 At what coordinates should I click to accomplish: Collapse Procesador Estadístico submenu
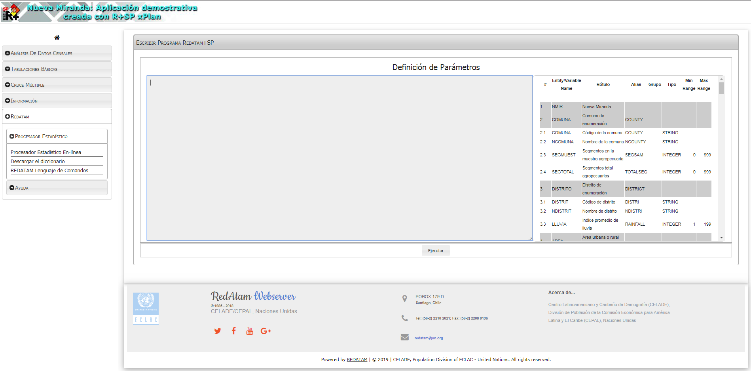pos(57,136)
